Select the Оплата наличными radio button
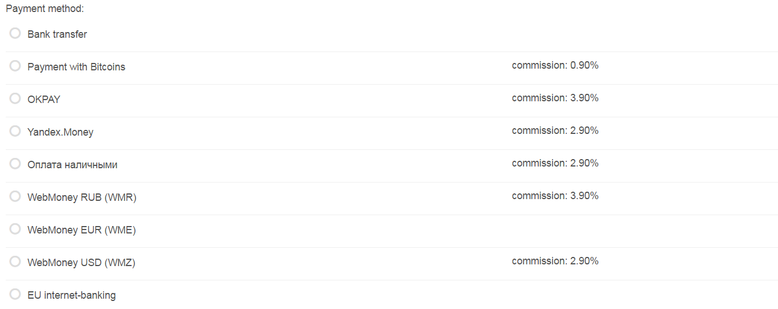778x309 pixels. click(x=15, y=164)
